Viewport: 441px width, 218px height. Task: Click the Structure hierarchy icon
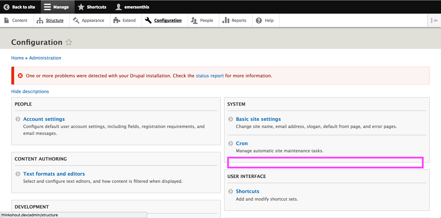(x=40, y=21)
